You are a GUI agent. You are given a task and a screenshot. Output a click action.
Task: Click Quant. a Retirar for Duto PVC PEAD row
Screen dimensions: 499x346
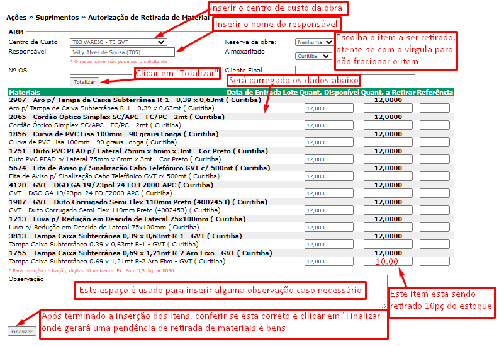388,159
